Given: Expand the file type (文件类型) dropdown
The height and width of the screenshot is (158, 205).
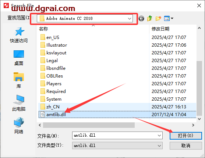Looking at the screenshot, I should point(117,146).
